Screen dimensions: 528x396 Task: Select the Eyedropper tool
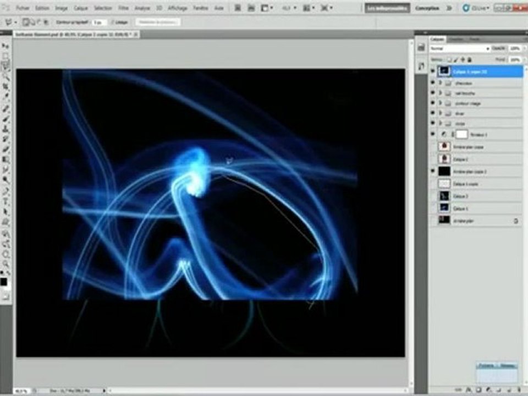[x=5, y=97]
